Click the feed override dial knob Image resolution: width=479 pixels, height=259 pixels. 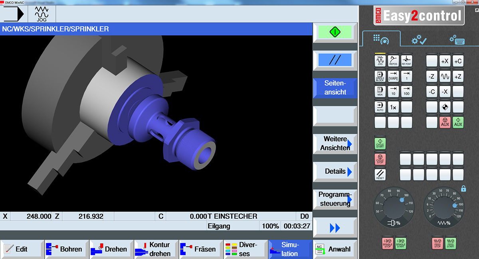point(443,208)
